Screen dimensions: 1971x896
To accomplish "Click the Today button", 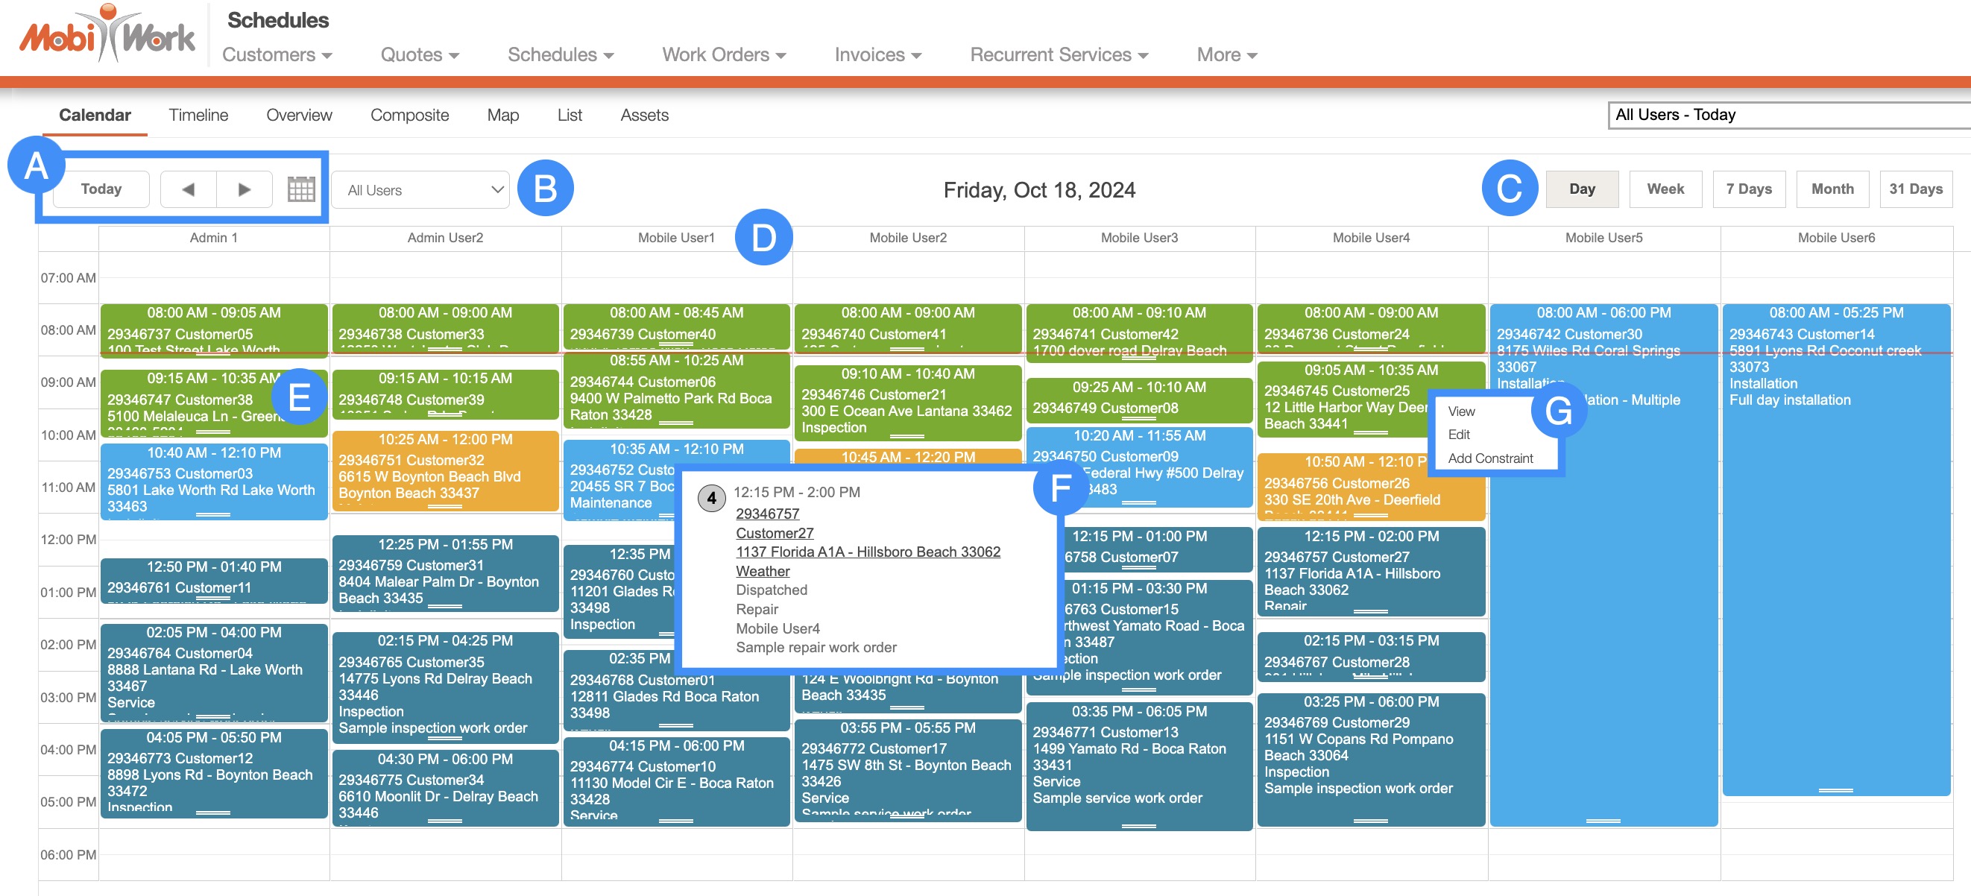I will [x=101, y=189].
